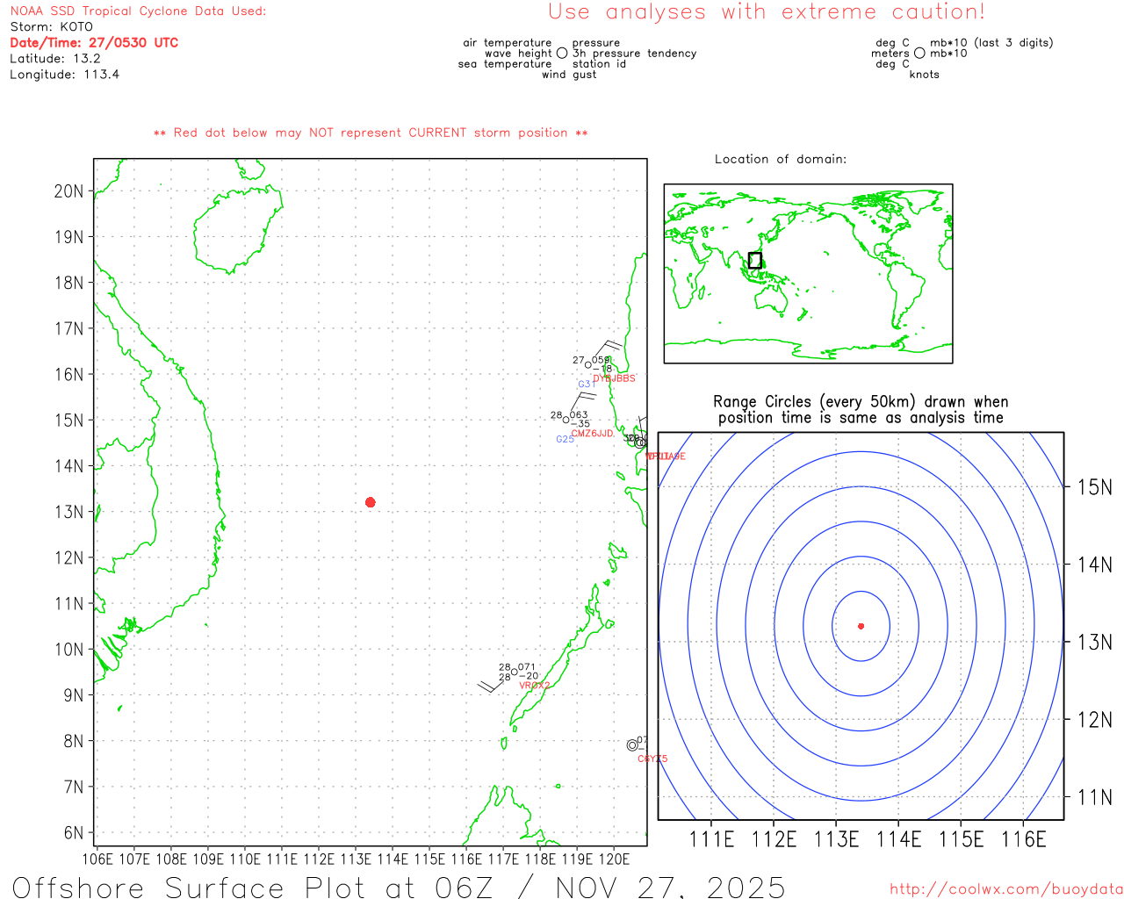The width and height of the screenshot is (1124, 899).
Task: Click the 'Date/Time: 27/0530 UTC' text
Action: pos(94,42)
